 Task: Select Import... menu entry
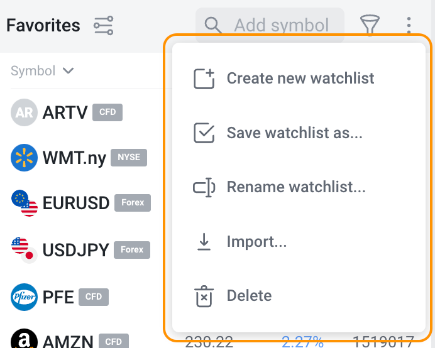pyautogui.click(x=256, y=242)
